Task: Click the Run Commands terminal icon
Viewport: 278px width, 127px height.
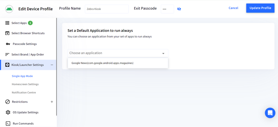Action: (x=8, y=123)
